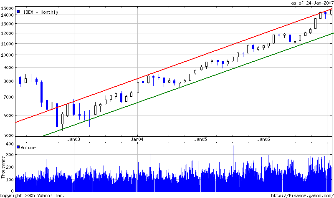Click the 12000 price axis label
This screenshot has width=334, height=198.
7,33
